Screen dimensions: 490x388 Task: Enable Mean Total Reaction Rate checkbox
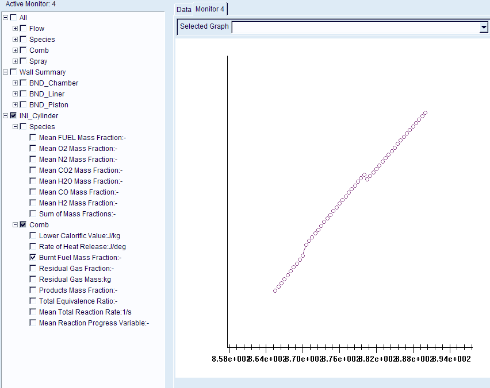[33, 312]
